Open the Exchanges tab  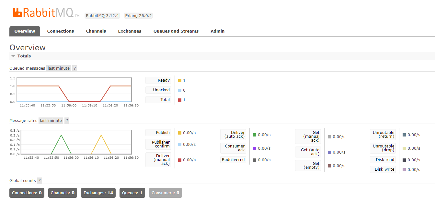130,31
